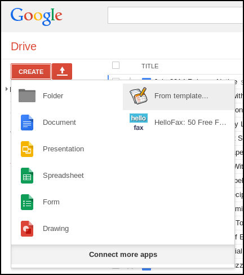Screen dimensions: 244x275
Task: Open the Drive heading link
Action: (24, 46)
